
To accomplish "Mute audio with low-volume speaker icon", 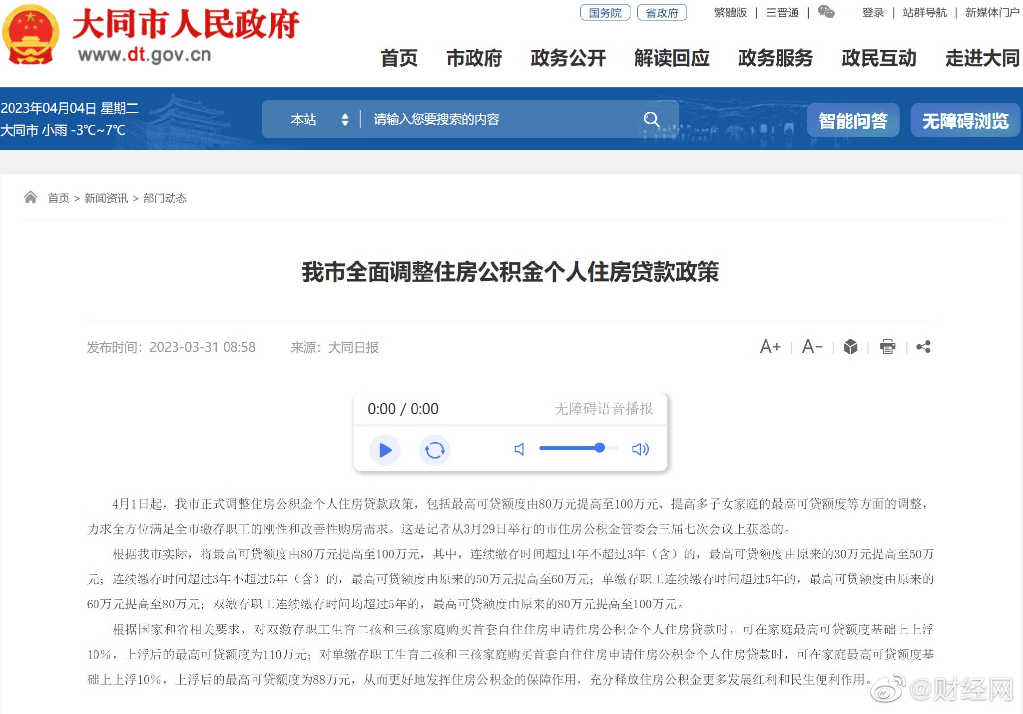I will point(519,450).
